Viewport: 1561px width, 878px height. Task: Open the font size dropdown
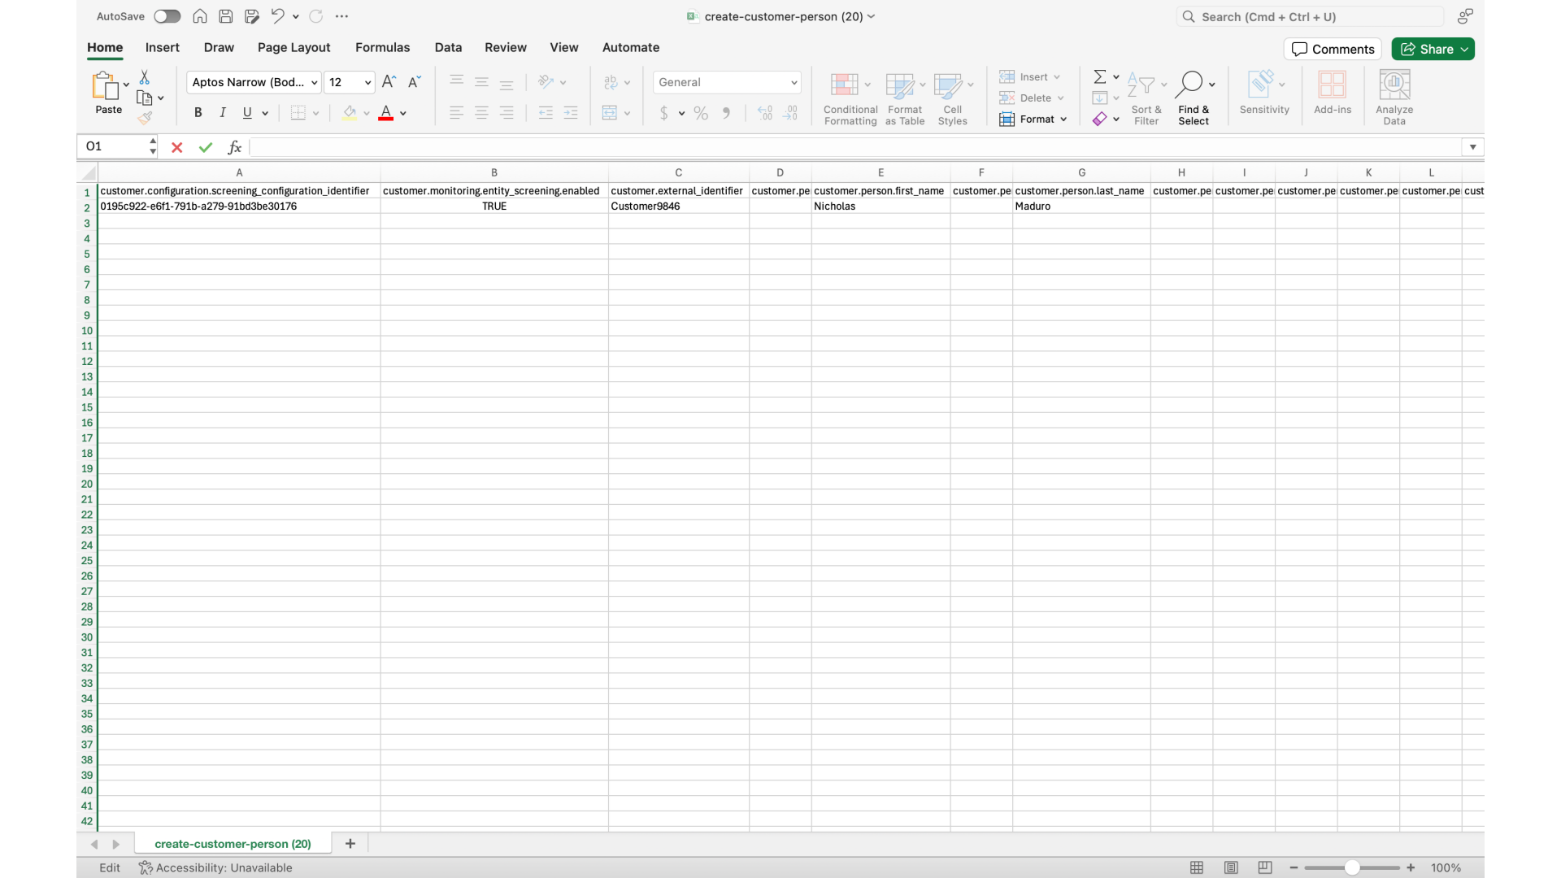coord(367,82)
